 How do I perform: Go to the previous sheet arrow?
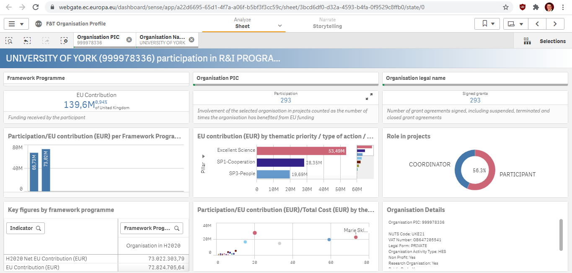[537, 24]
